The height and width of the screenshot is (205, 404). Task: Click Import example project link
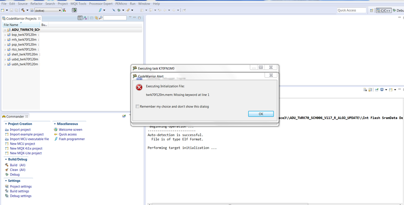point(27,134)
